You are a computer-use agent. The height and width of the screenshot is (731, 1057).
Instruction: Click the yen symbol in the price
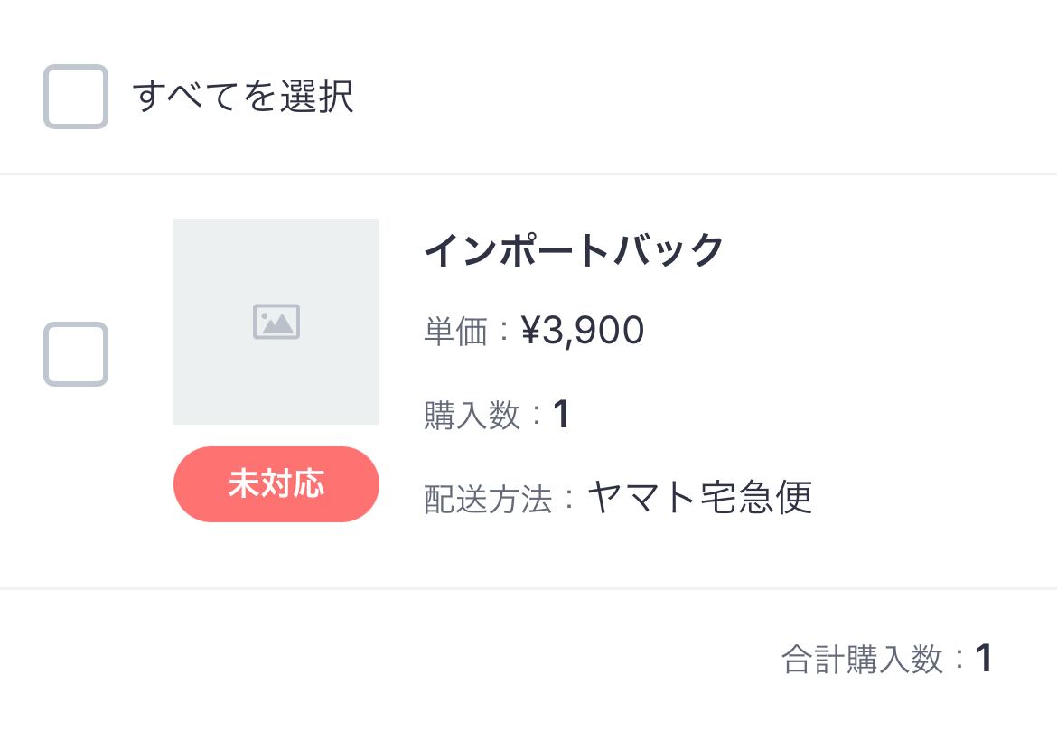[530, 332]
